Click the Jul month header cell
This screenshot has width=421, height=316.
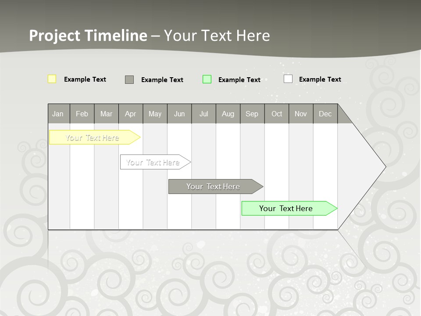coord(203,114)
